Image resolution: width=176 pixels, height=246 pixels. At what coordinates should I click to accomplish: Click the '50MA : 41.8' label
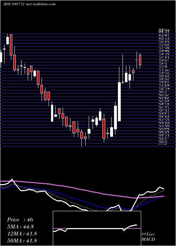click(22, 240)
